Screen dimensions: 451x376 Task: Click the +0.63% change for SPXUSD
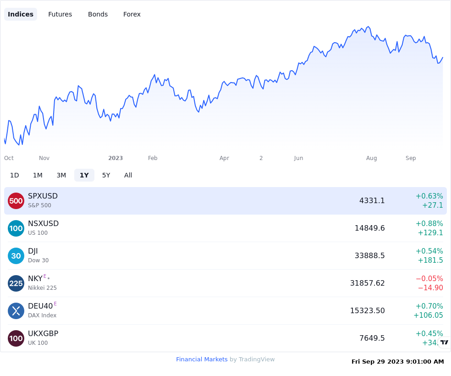pos(429,196)
